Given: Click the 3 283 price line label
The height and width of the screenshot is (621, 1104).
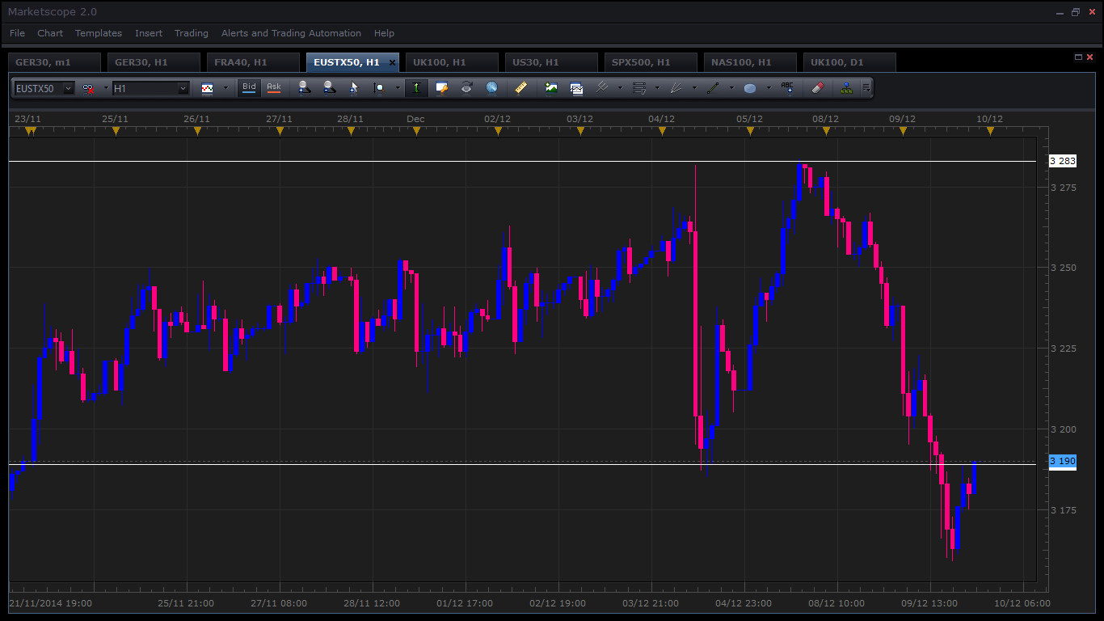Looking at the screenshot, I should (1062, 161).
